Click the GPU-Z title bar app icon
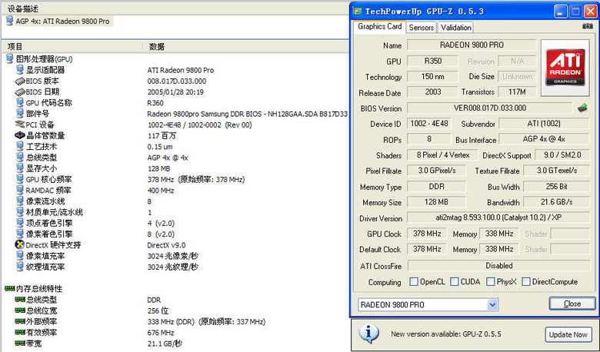600x352 pixels. (x=358, y=11)
